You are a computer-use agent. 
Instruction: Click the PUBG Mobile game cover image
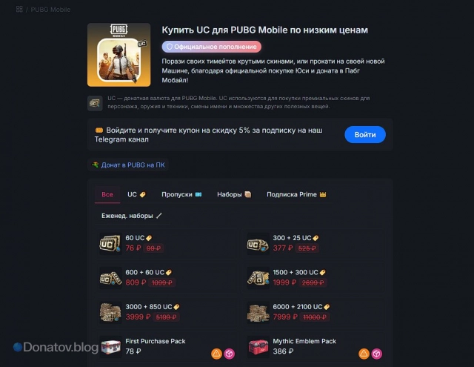point(118,55)
